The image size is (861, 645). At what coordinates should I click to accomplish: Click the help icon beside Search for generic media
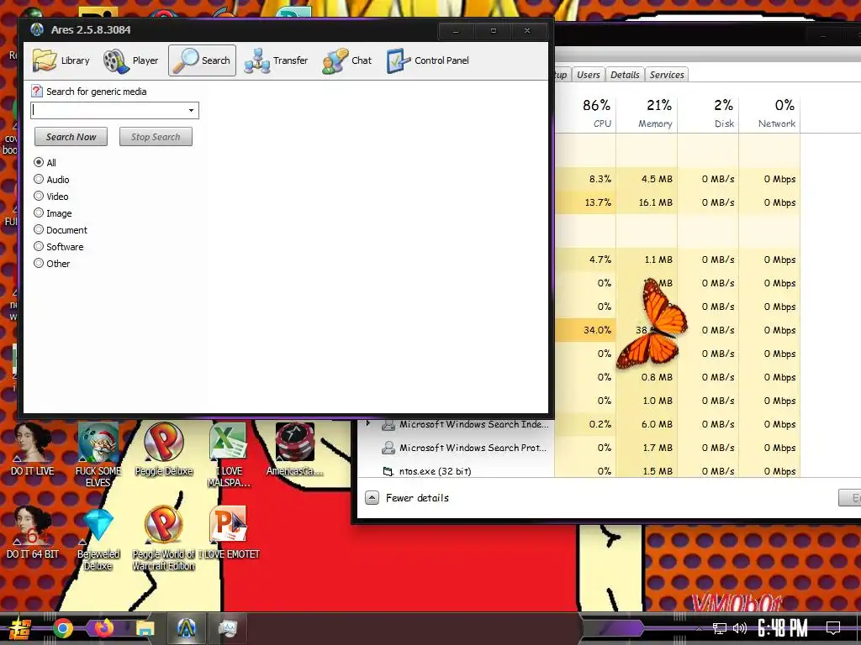37,91
